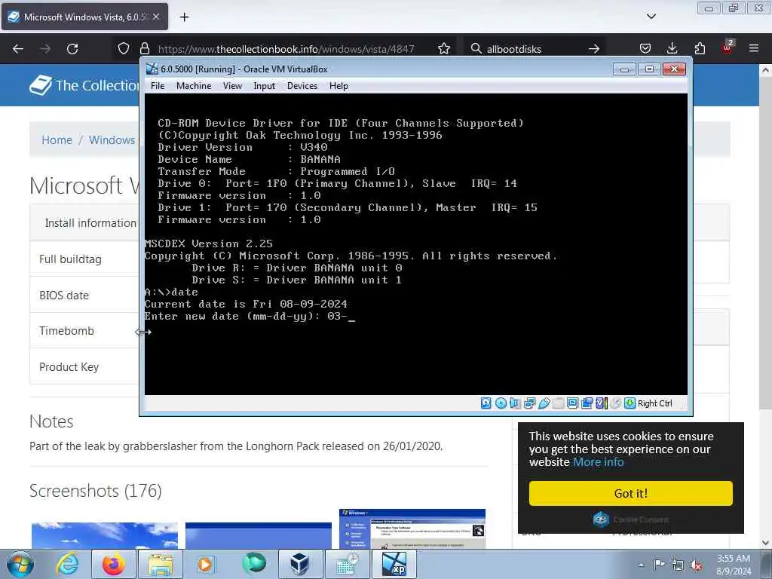
Task: Open Input menu in VirtualBox window
Action: (265, 86)
